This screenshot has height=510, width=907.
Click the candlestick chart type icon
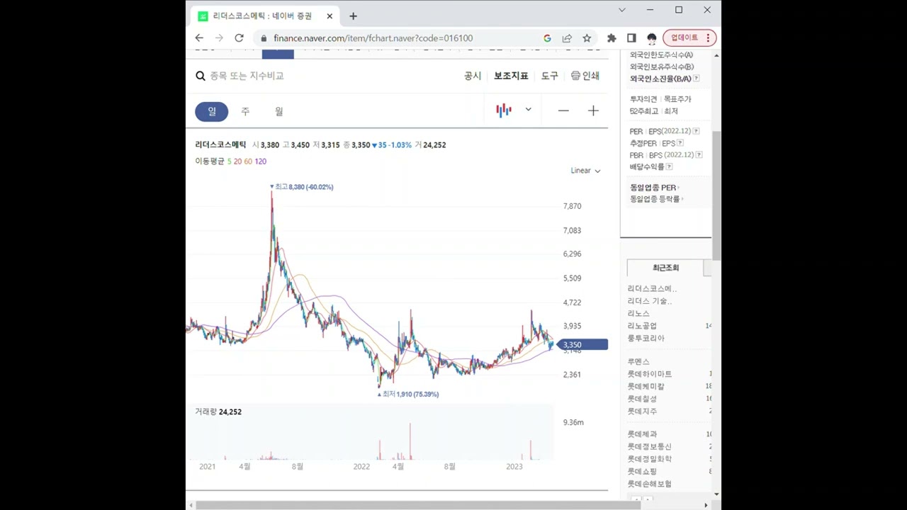(x=504, y=110)
